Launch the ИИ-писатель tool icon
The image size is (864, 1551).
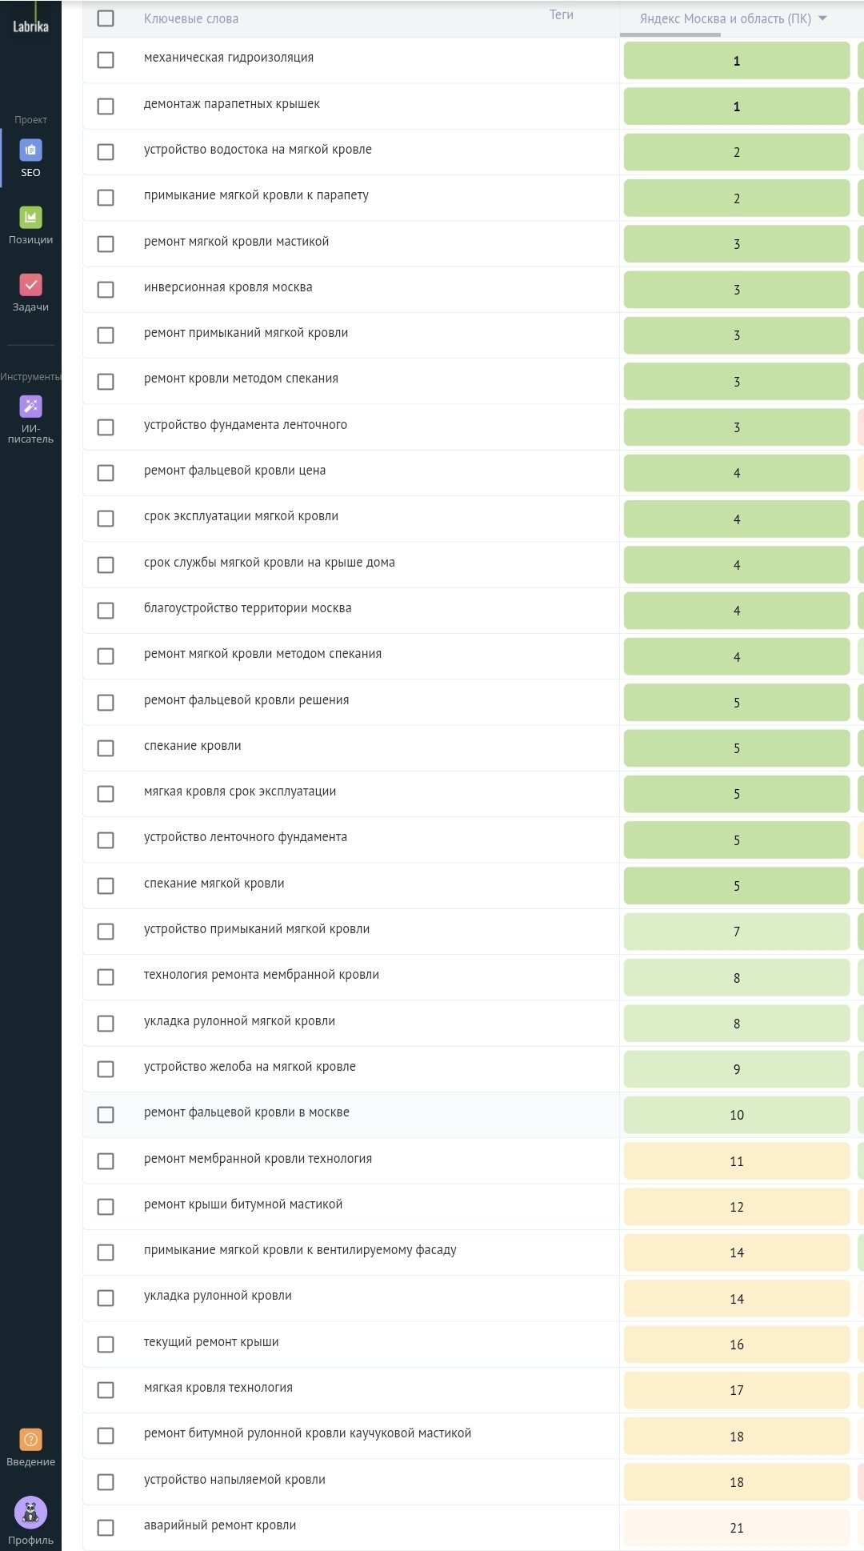[30, 407]
